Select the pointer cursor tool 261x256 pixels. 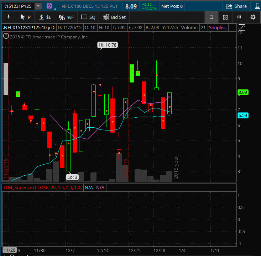[25, 17]
